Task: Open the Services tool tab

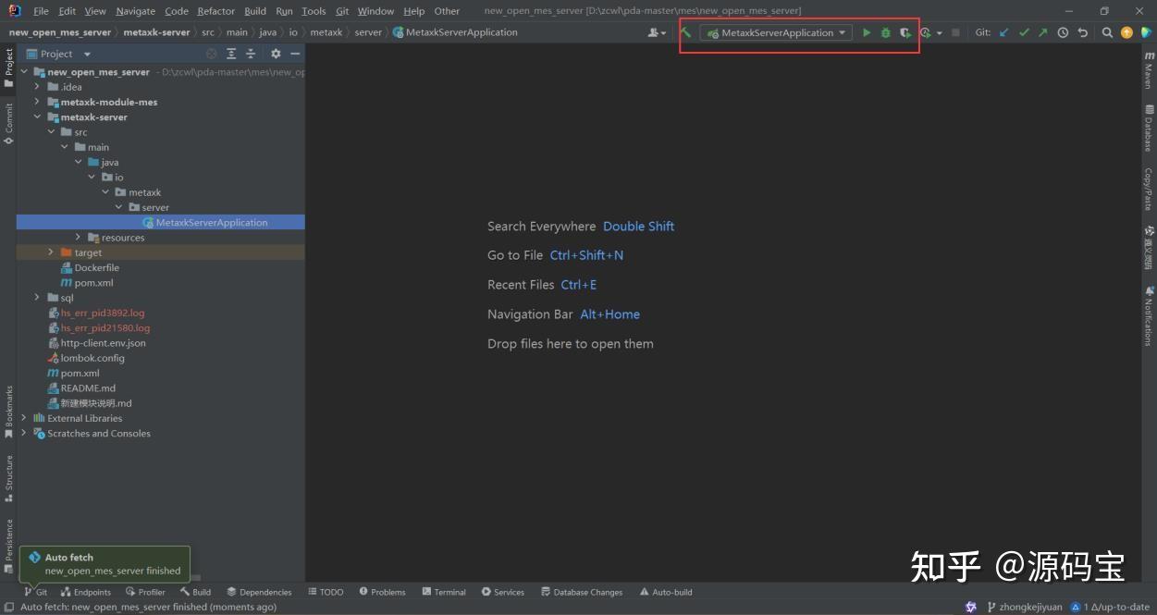Action: 503,592
